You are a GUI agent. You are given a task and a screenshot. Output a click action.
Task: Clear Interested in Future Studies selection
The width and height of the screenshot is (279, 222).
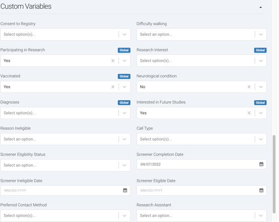point(249,113)
